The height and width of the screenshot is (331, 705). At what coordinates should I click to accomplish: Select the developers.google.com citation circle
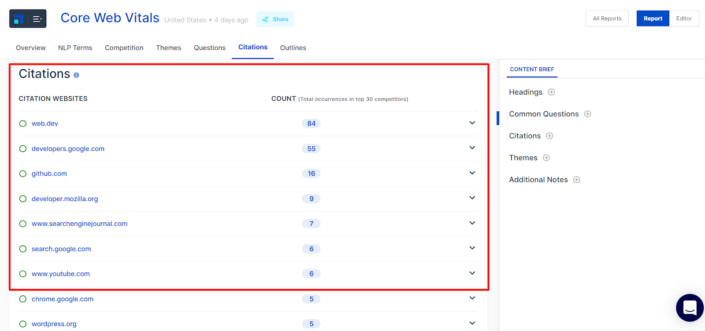point(23,149)
